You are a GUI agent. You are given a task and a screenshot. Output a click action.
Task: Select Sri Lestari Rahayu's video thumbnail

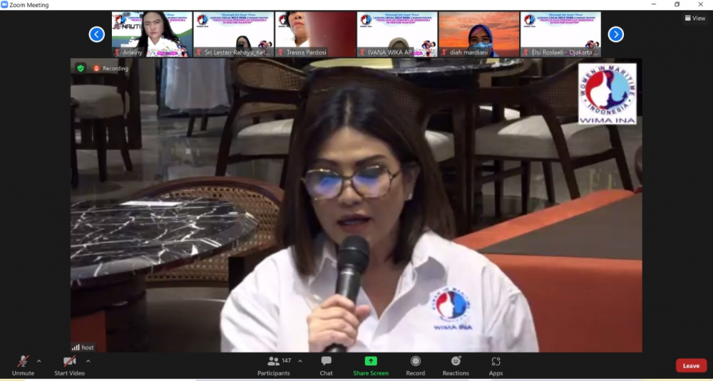(x=234, y=34)
